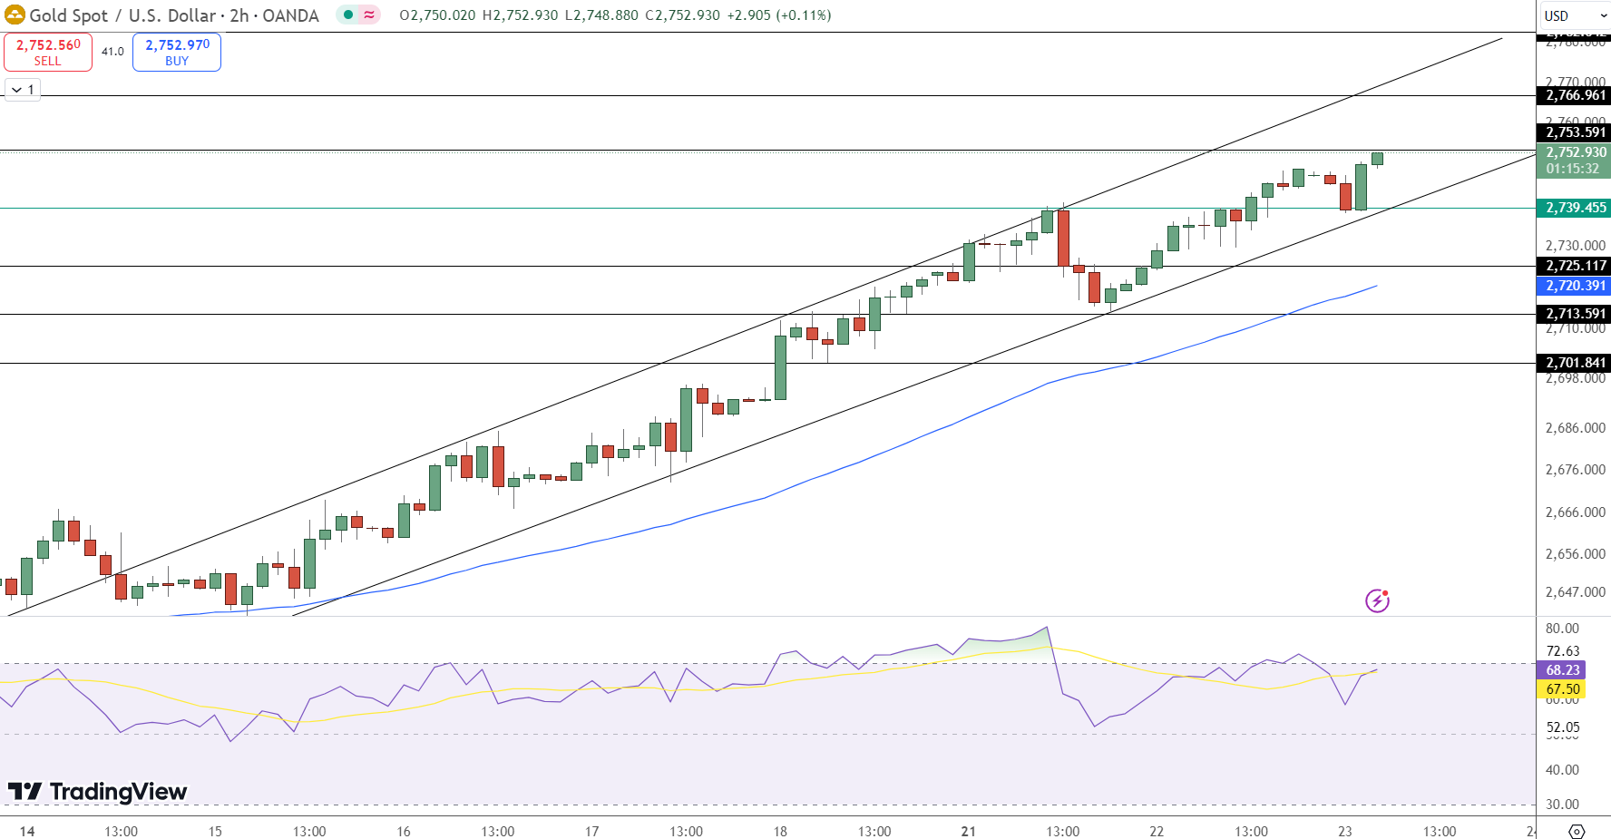Click the Gold Spot symbol logo icon
Image resolution: width=1611 pixels, height=839 pixels.
pyautogui.click(x=15, y=15)
